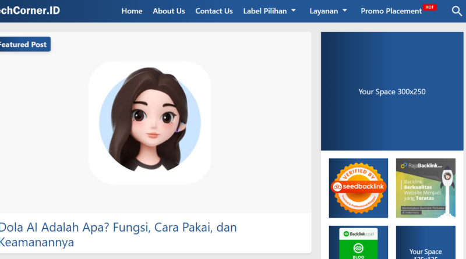Click the Your Space 300x250 ad banner
466x259 pixels.
[x=392, y=91]
